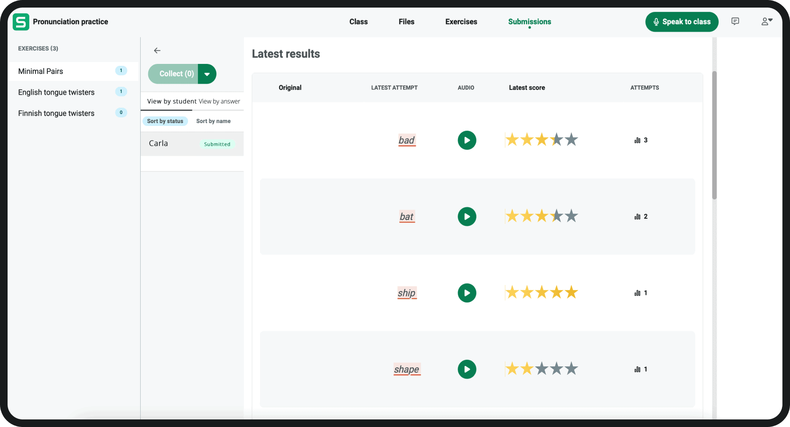The image size is (790, 427).
Task: Open the Exercises tab
Action: [x=461, y=22]
